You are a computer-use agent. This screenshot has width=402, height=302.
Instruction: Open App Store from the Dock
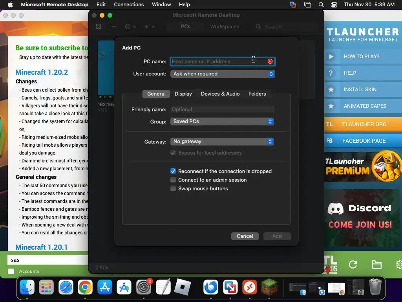pos(104,287)
